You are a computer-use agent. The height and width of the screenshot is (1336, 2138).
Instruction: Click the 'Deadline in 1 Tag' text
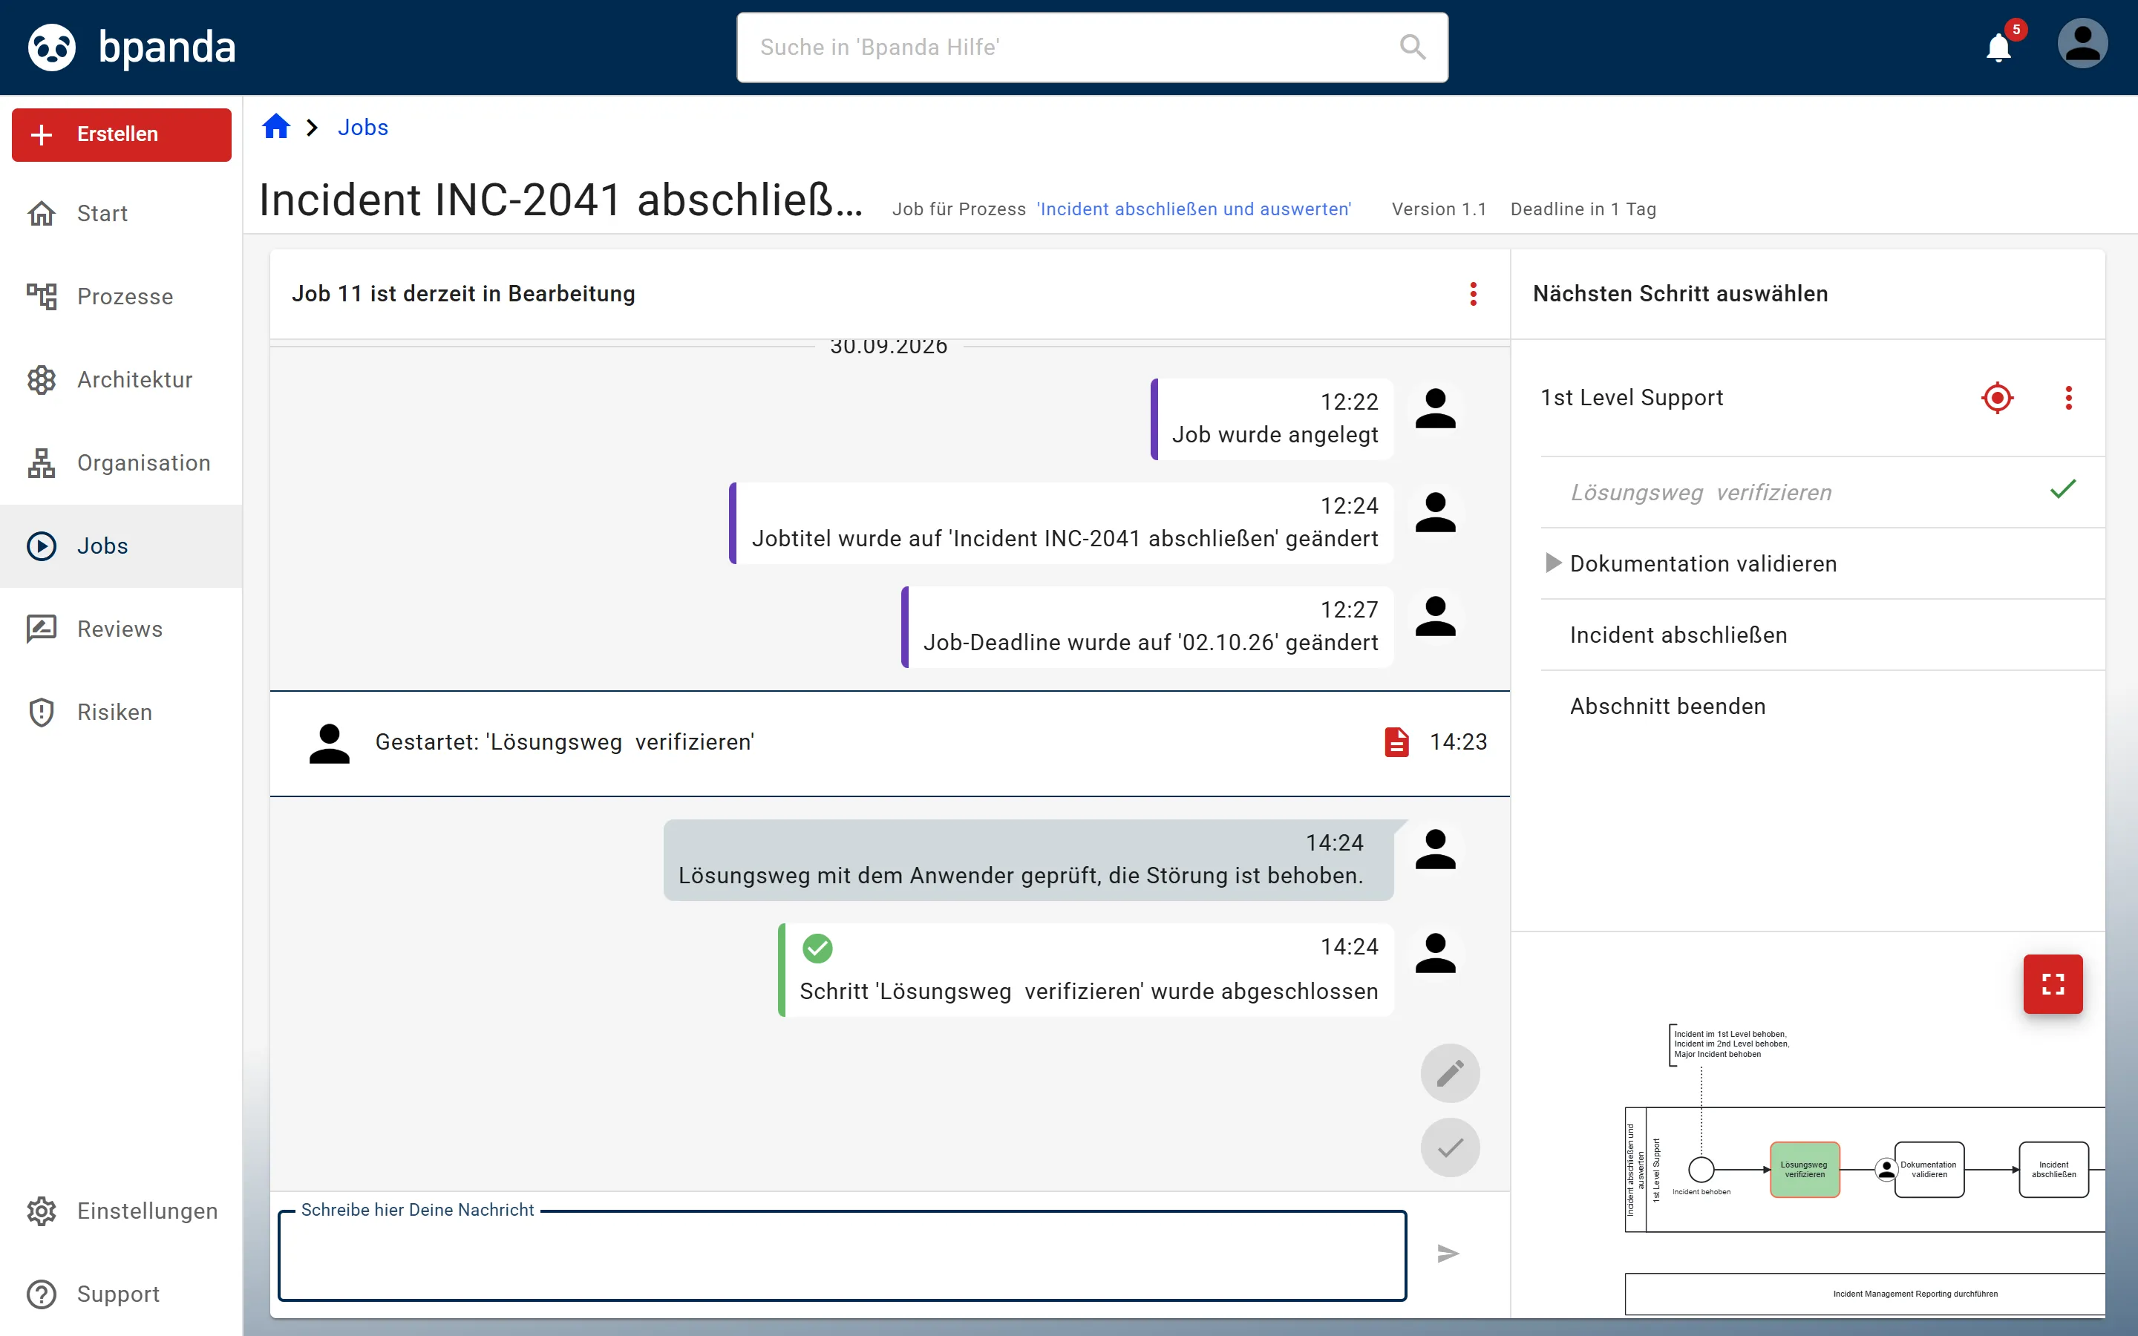click(1583, 209)
